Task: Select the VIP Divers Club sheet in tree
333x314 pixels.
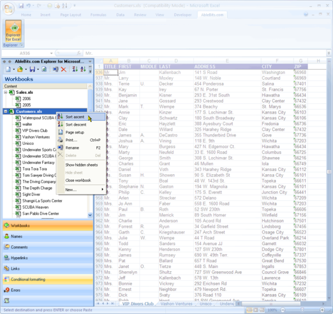Action: pyautogui.click(x=35, y=131)
